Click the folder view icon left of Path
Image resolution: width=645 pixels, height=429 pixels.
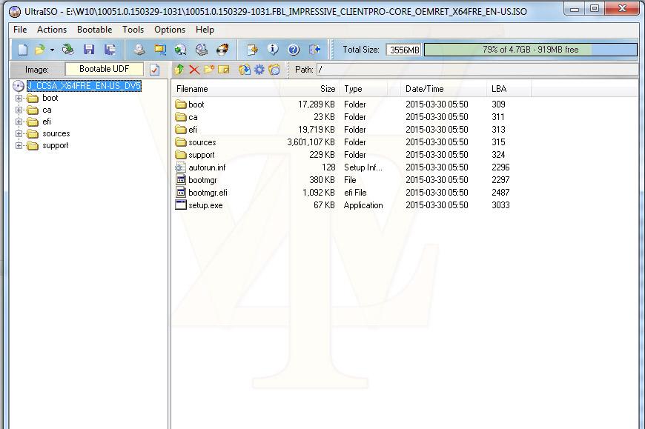tap(274, 70)
